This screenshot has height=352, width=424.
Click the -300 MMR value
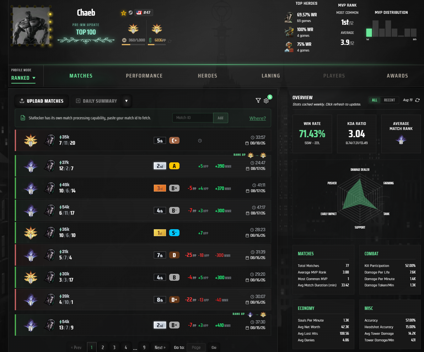[x=223, y=255]
